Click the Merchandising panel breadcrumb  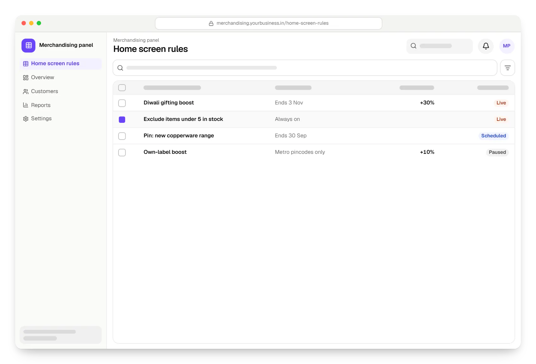(136, 40)
